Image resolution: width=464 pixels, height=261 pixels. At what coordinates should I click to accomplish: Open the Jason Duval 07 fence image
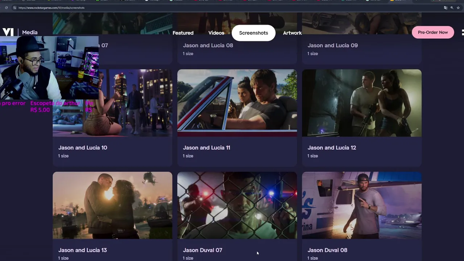237,205
